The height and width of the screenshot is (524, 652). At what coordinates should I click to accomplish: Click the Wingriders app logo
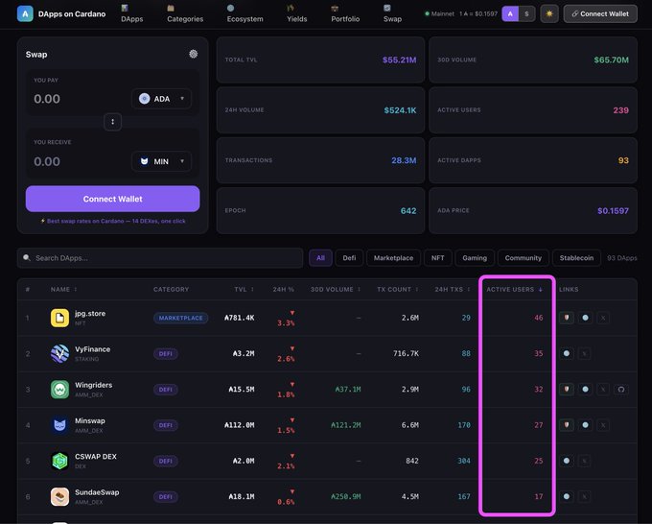[x=59, y=390]
